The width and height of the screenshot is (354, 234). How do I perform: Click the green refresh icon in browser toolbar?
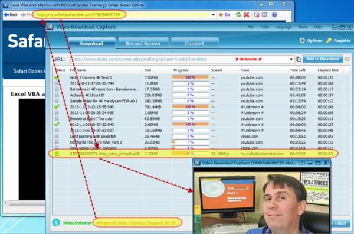point(238,15)
